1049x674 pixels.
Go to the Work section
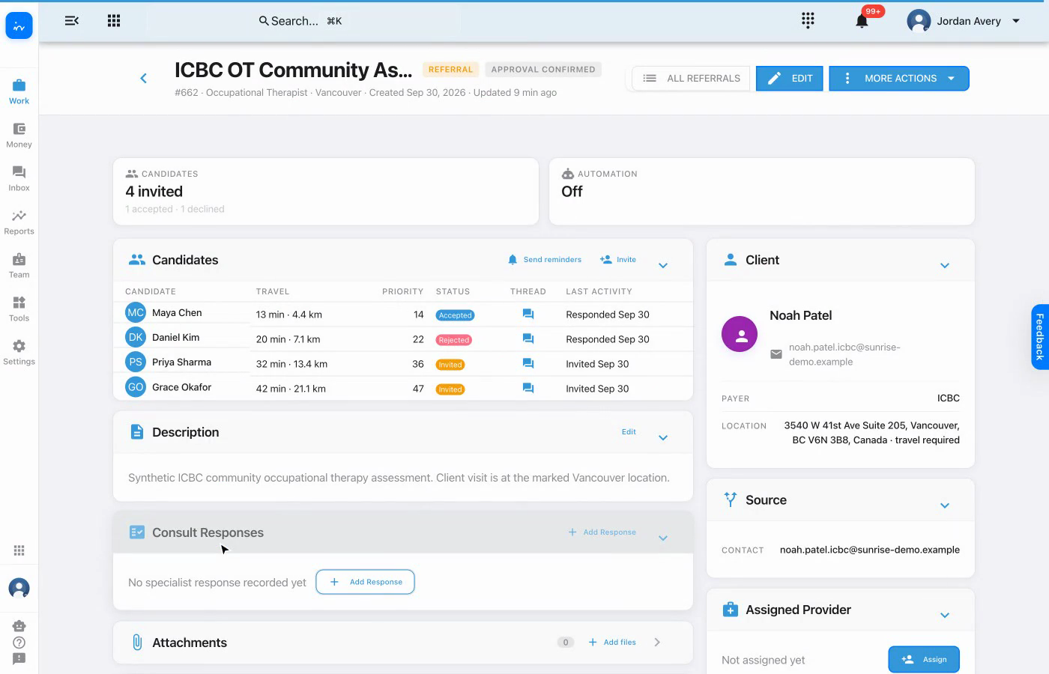tap(19, 92)
